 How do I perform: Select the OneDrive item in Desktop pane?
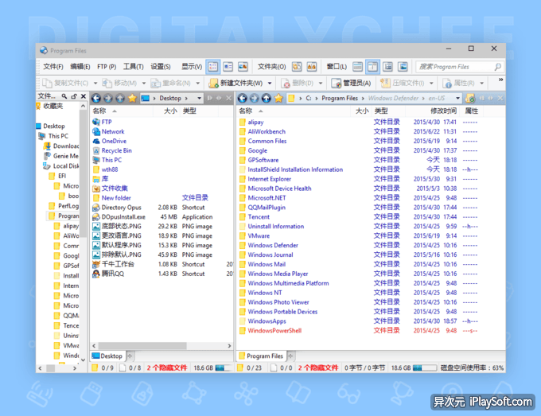(x=110, y=141)
